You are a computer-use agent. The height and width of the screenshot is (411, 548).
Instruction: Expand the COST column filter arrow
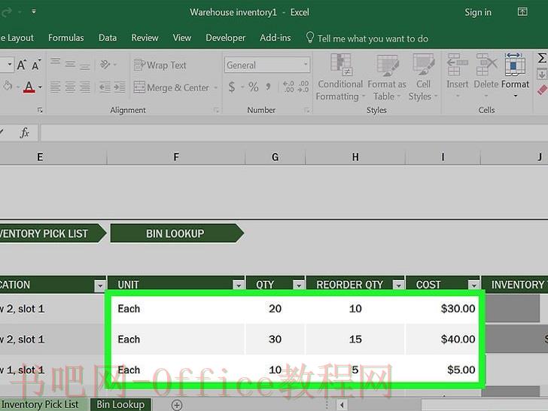[x=473, y=285]
